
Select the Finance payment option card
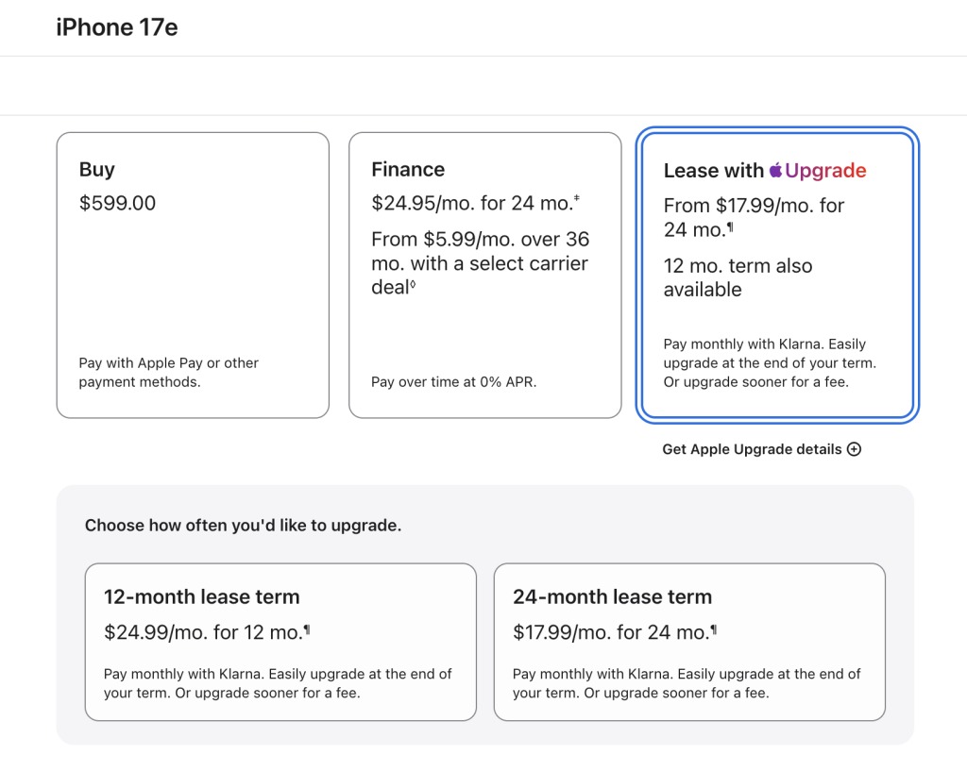485,275
